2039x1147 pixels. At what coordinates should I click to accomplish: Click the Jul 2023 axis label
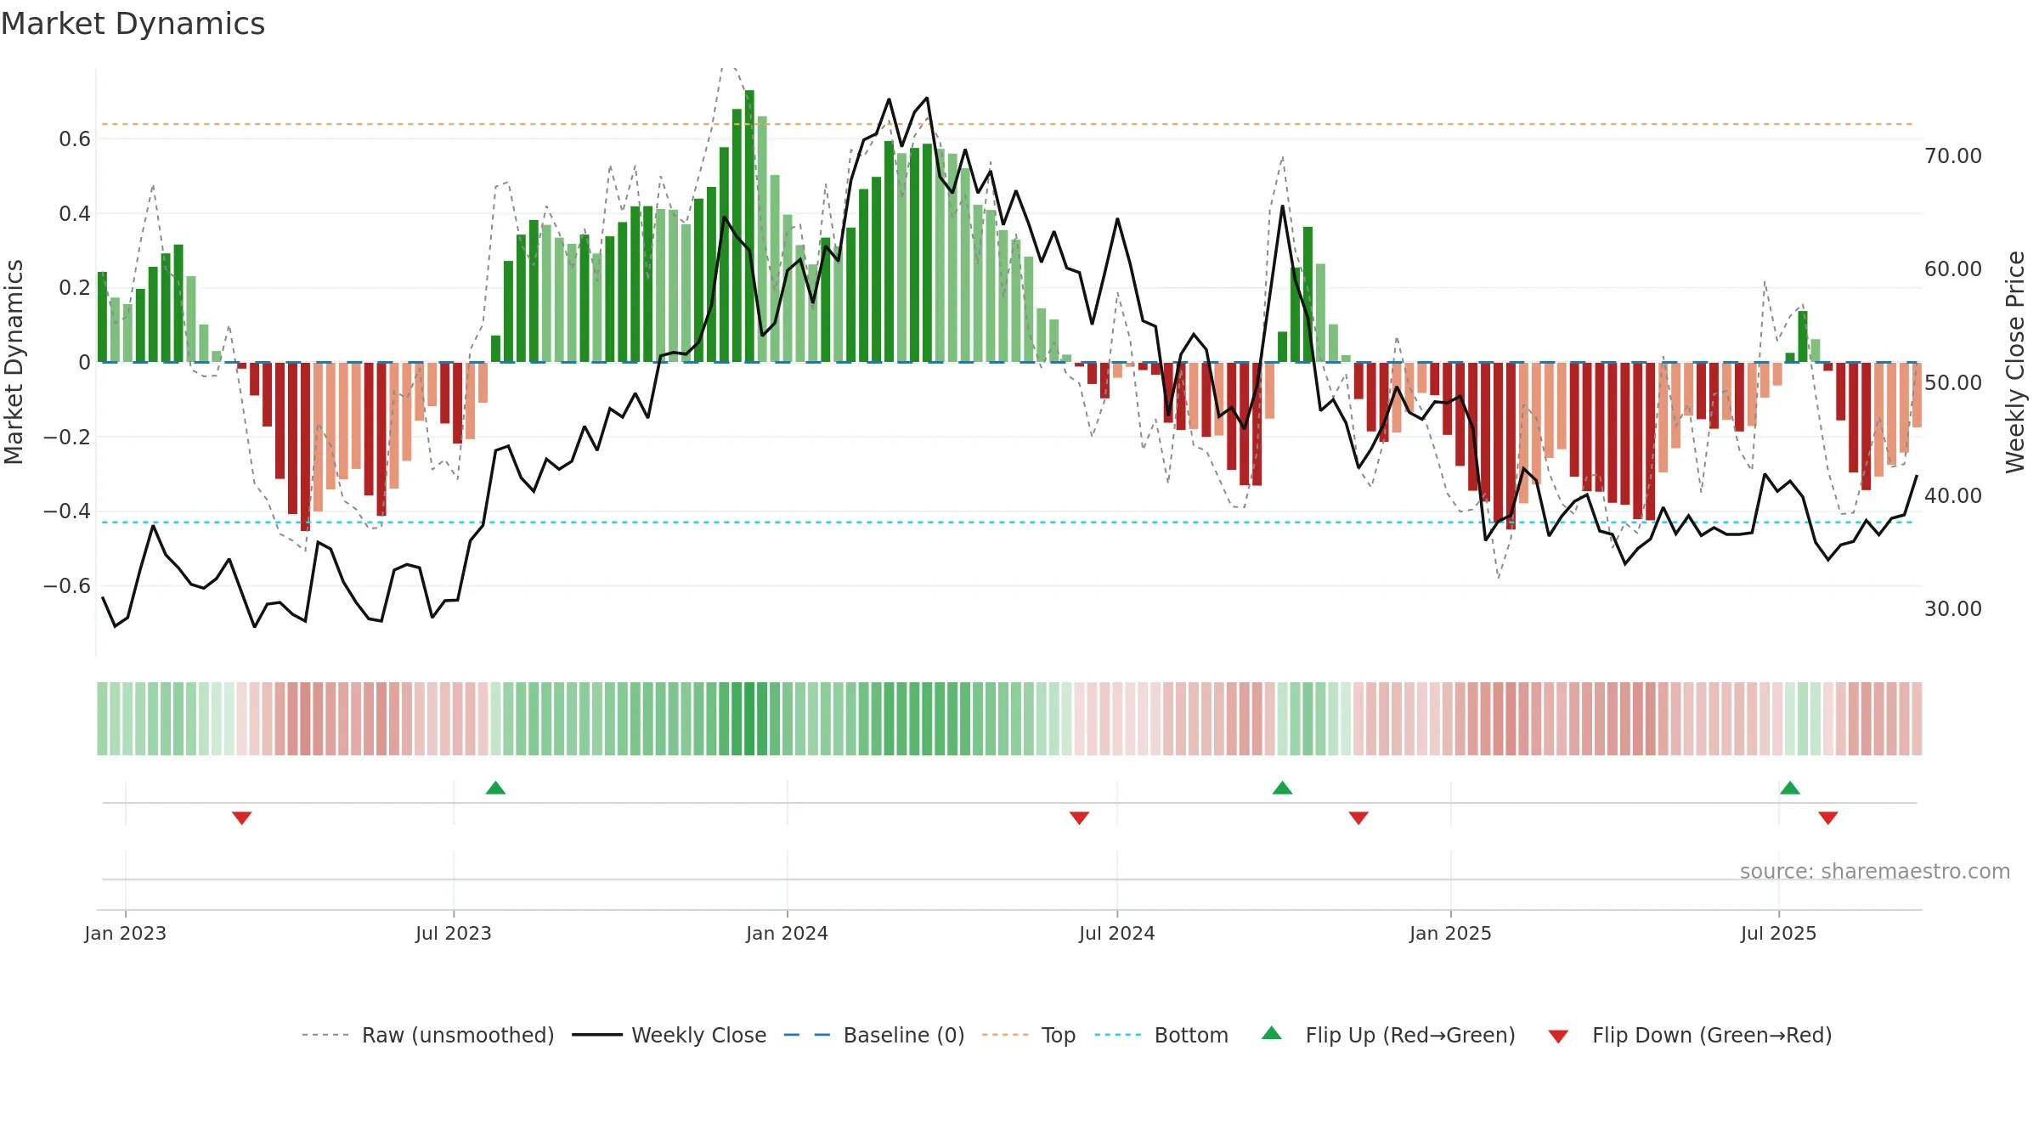click(454, 933)
